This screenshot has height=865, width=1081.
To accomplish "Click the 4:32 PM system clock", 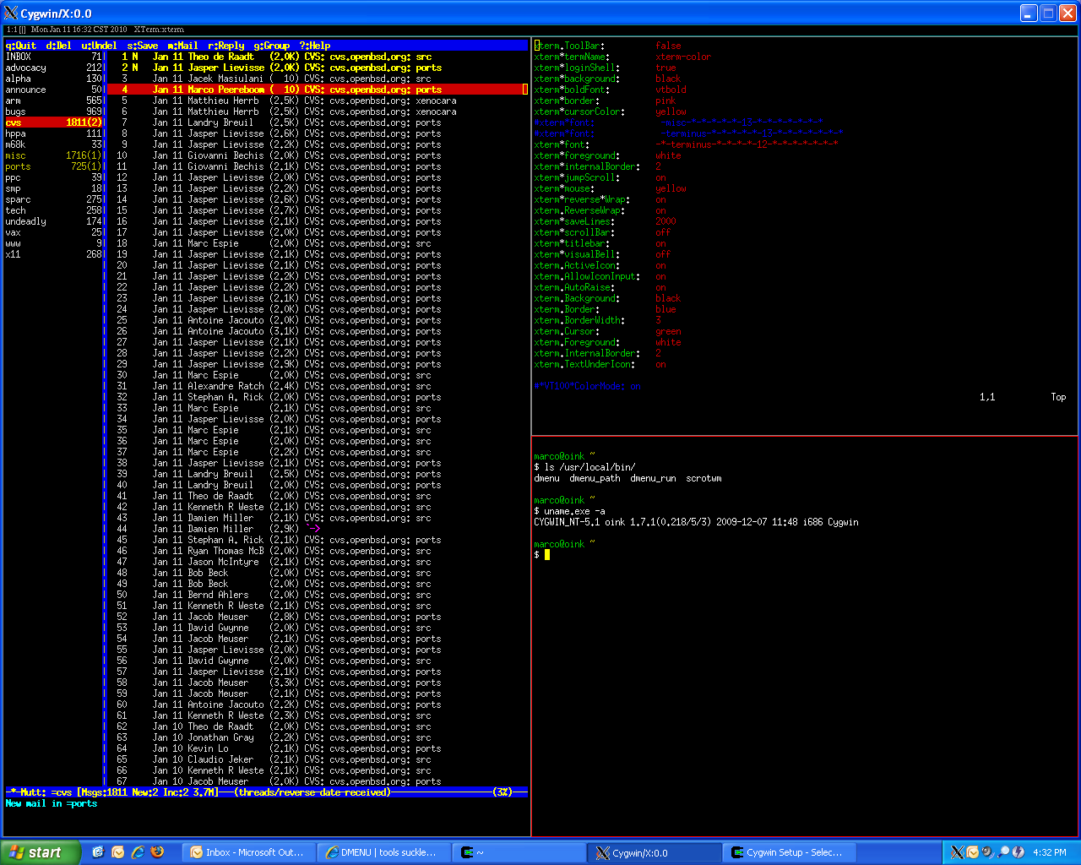I will coord(1050,852).
